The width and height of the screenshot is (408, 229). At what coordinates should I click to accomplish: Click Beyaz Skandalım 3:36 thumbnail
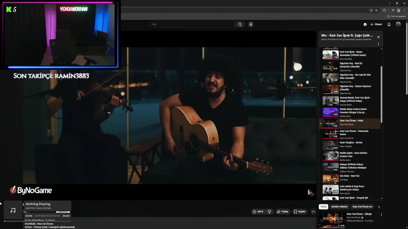[331, 55]
